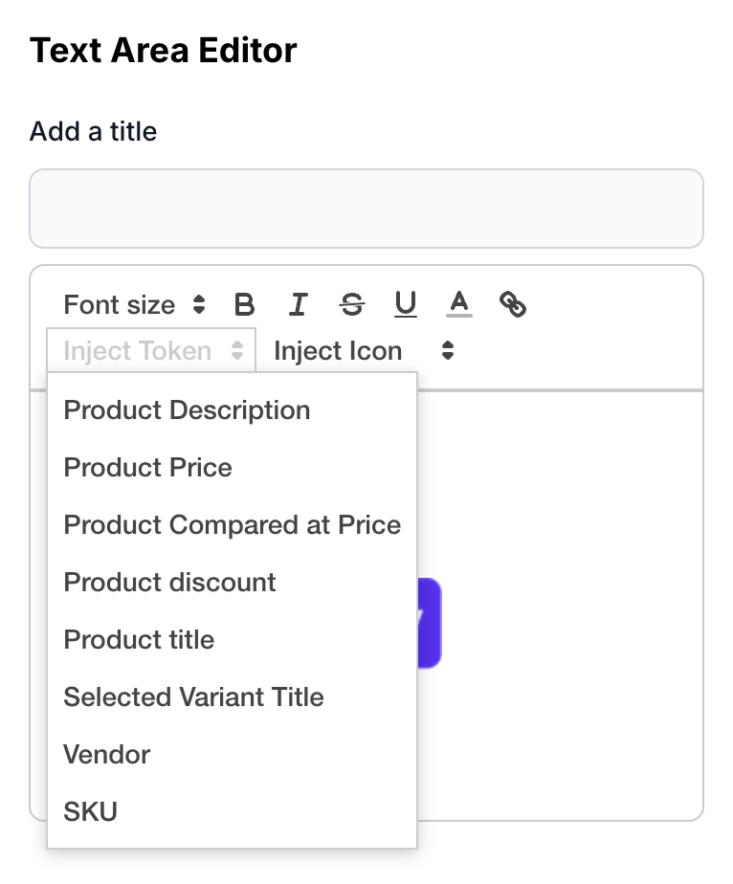Choose Selected Variant Title token

point(193,697)
